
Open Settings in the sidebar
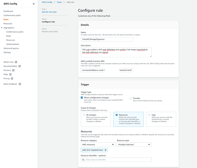[x=7, y=53]
